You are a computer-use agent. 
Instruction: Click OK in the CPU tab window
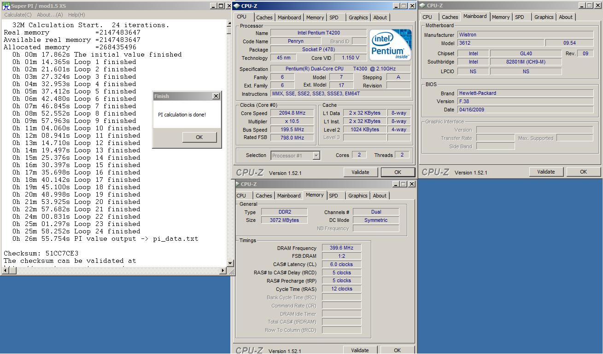point(398,172)
